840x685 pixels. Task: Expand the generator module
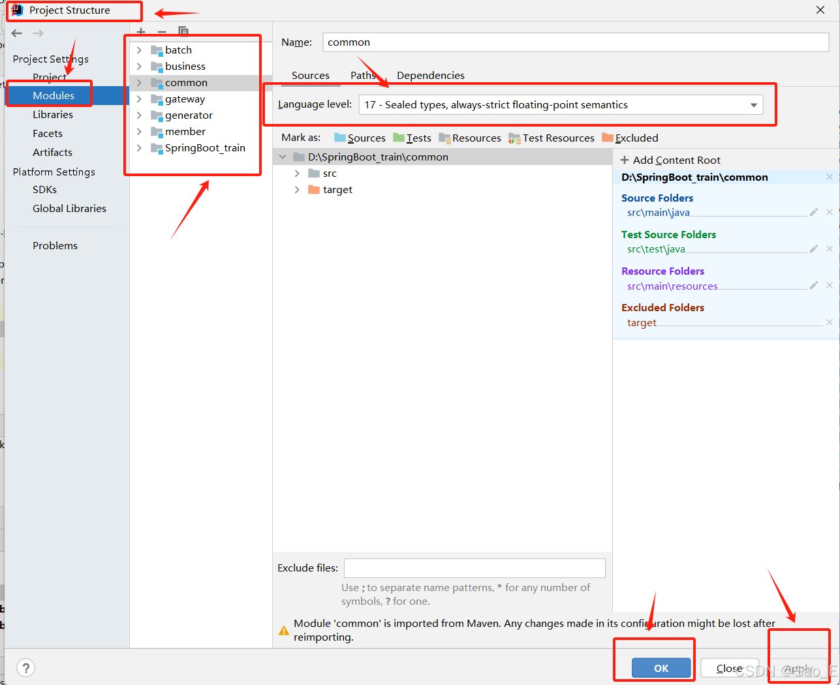pyautogui.click(x=139, y=115)
